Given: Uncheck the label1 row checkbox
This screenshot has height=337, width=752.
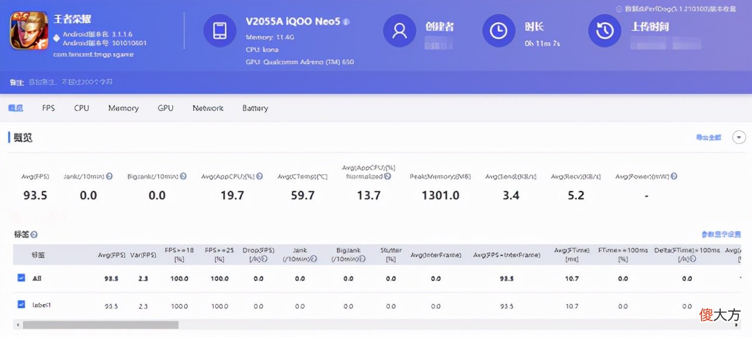Looking at the screenshot, I should click(21, 305).
